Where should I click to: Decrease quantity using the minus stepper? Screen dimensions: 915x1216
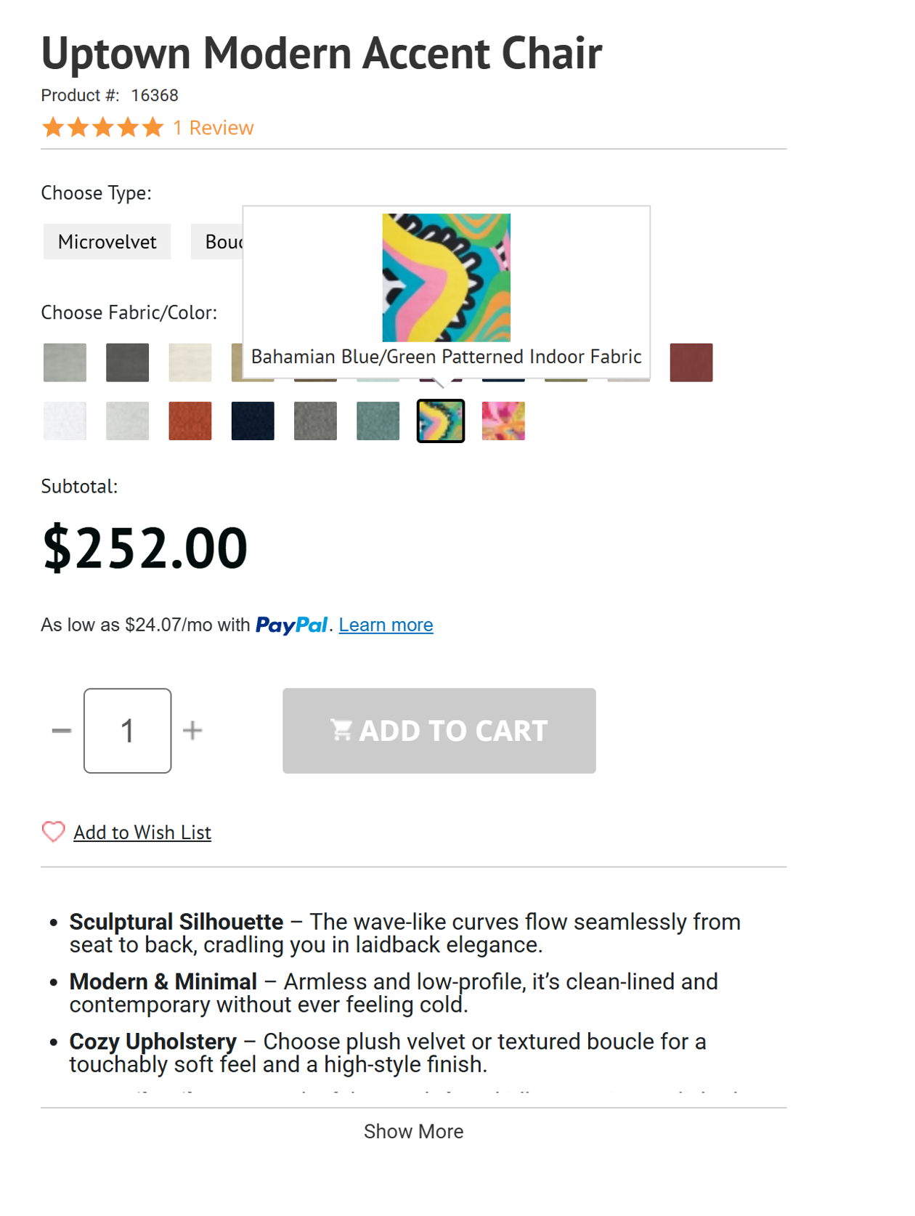pyautogui.click(x=62, y=730)
